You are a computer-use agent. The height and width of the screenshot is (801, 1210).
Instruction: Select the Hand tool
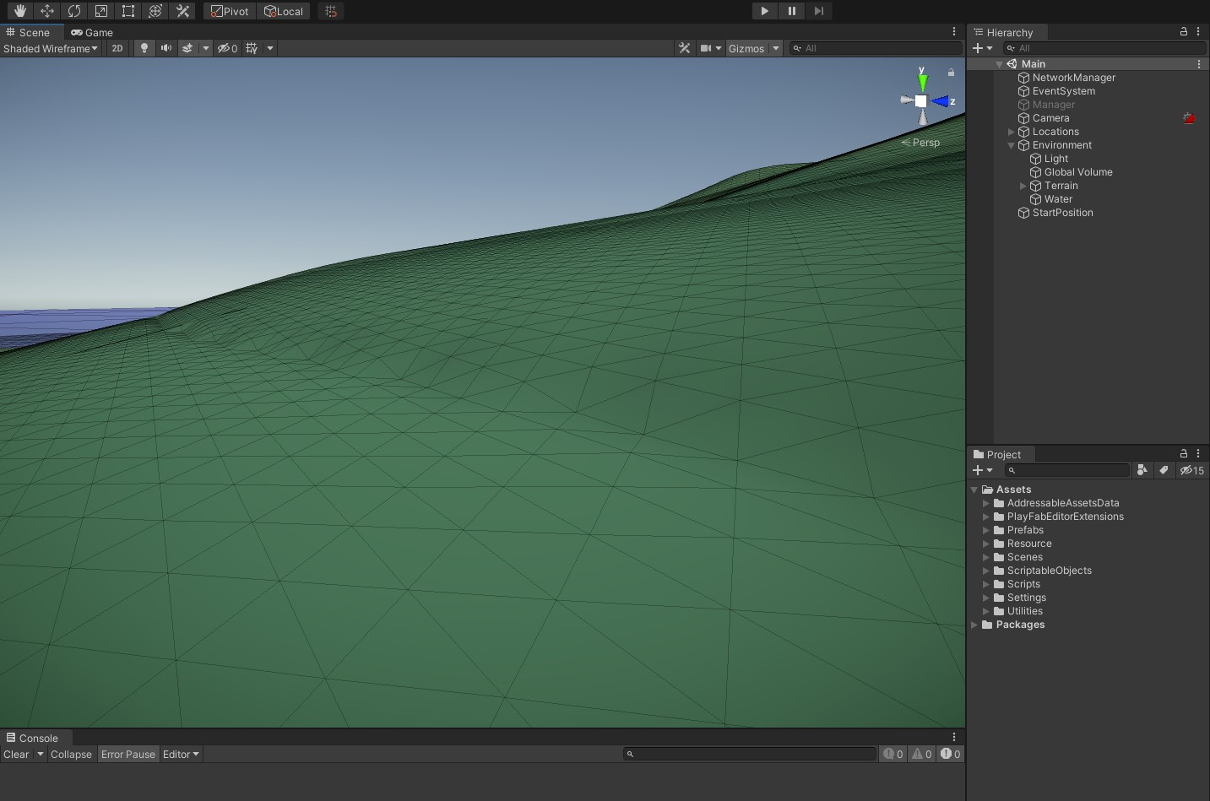tap(20, 11)
